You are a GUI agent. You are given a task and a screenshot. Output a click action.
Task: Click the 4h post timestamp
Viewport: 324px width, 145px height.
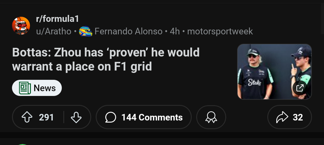click(175, 31)
